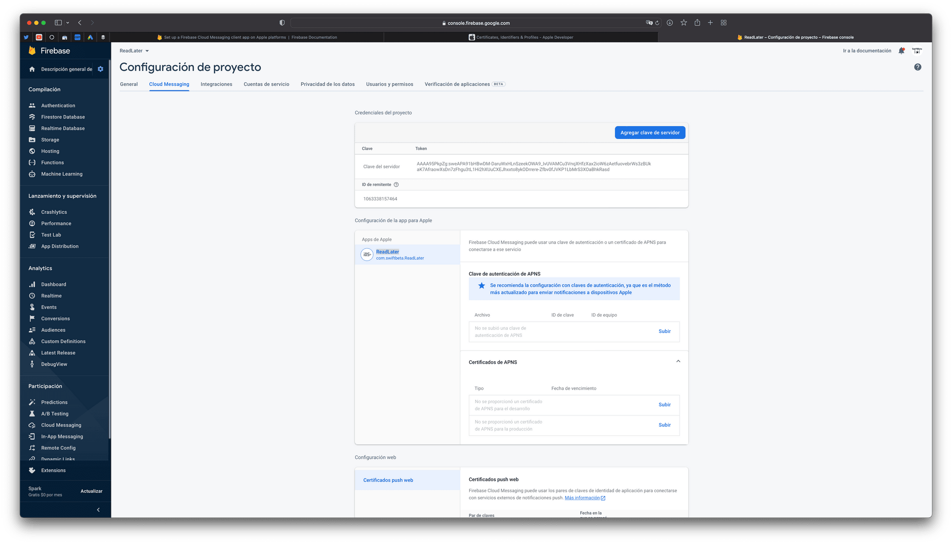Screen dimensions: 952x544
Task: Click Subir for development APNS certificate
Action: coord(664,405)
